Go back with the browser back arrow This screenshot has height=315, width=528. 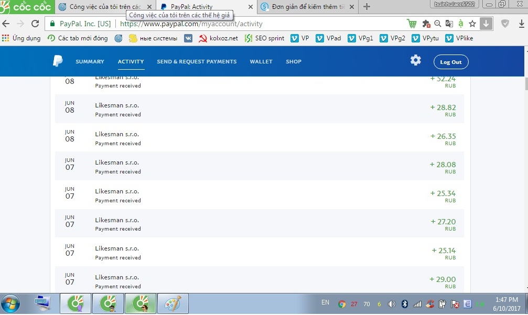[6, 24]
